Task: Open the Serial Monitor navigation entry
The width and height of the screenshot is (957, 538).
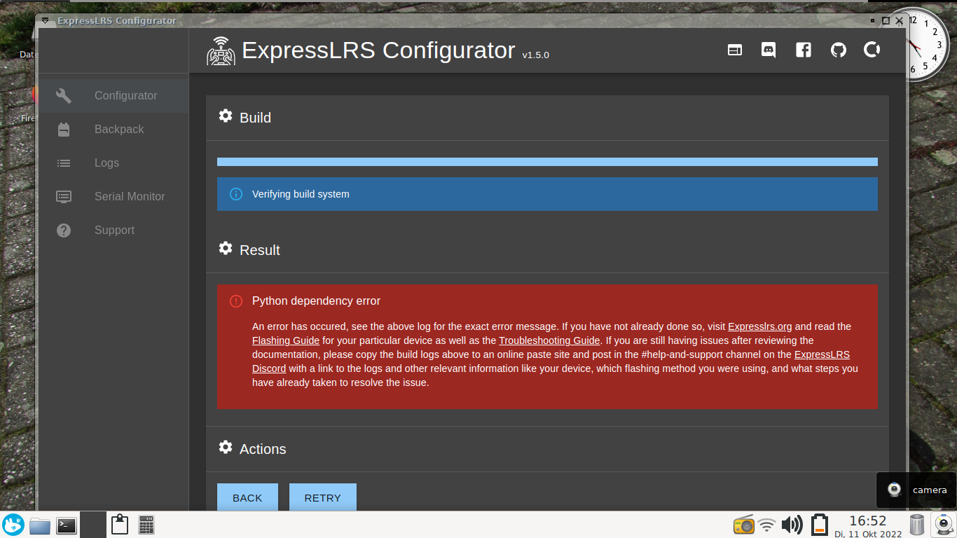Action: [130, 196]
